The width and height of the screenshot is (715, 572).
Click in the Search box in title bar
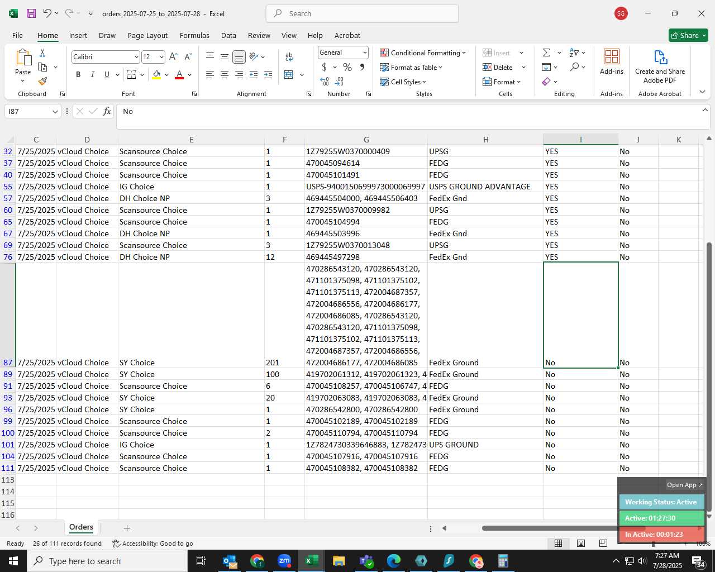pyautogui.click(x=362, y=13)
